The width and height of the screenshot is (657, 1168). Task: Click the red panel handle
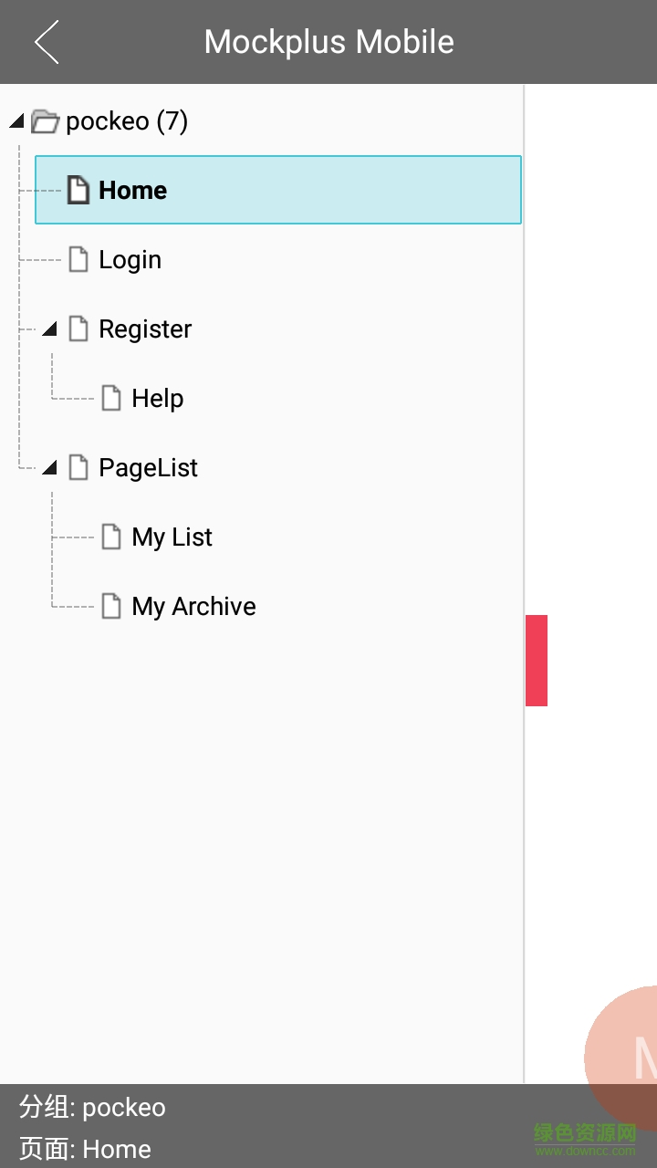(x=537, y=660)
